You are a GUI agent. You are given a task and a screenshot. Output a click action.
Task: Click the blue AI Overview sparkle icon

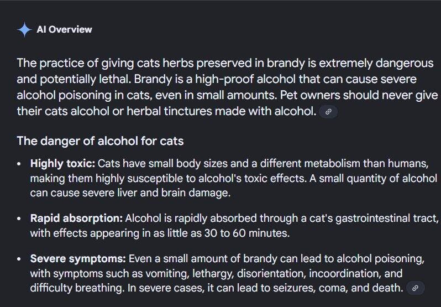[24, 29]
